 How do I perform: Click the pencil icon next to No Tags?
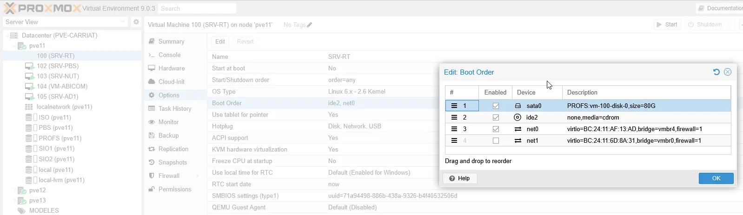coord(310,25)
